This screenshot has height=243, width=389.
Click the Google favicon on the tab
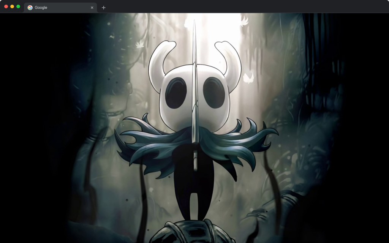[x=30, y=8]
